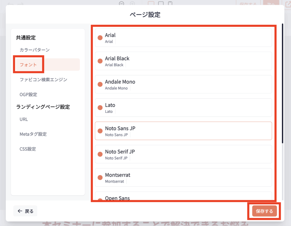Open the external link icon at top right
The width and height of the screenshot is (291, 226).
pos(287,4)
